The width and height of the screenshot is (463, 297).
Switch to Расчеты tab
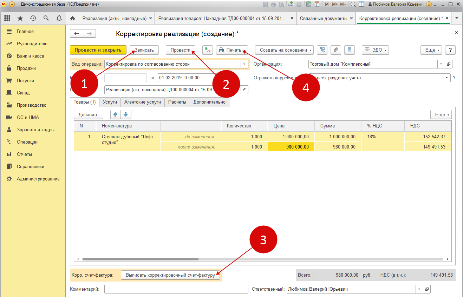pos(177,102)
